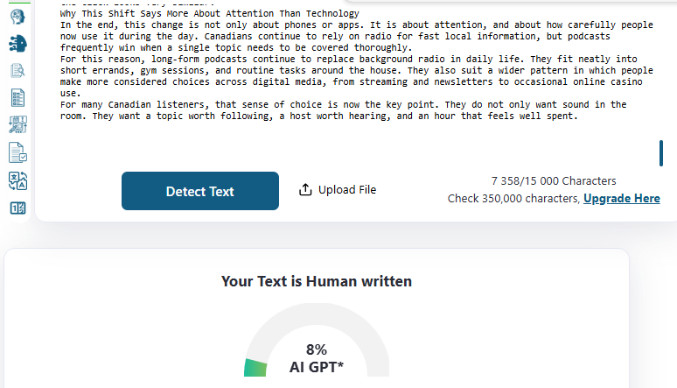Open the document magnifier plagiarism icon

point(17,70)
